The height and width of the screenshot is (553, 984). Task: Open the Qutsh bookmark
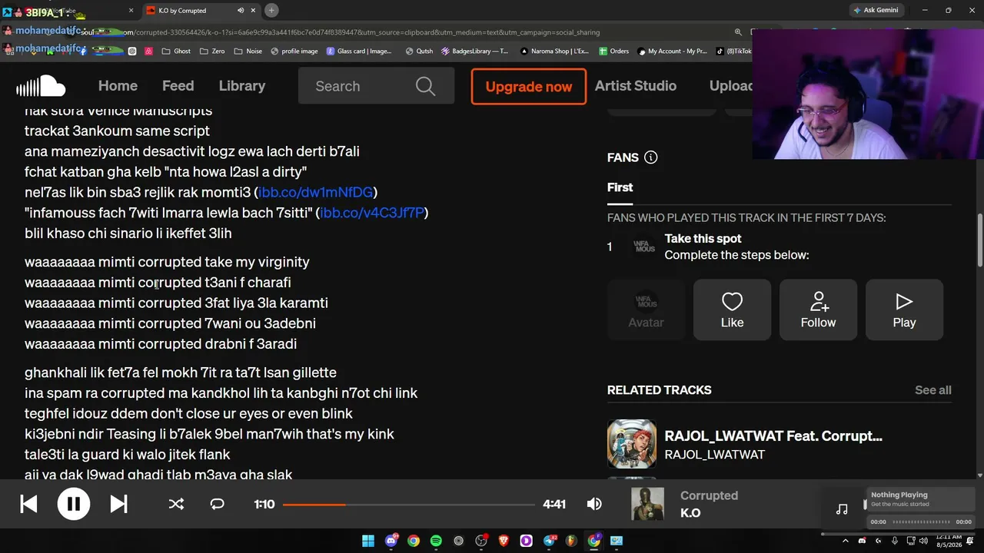click(419, 51)
